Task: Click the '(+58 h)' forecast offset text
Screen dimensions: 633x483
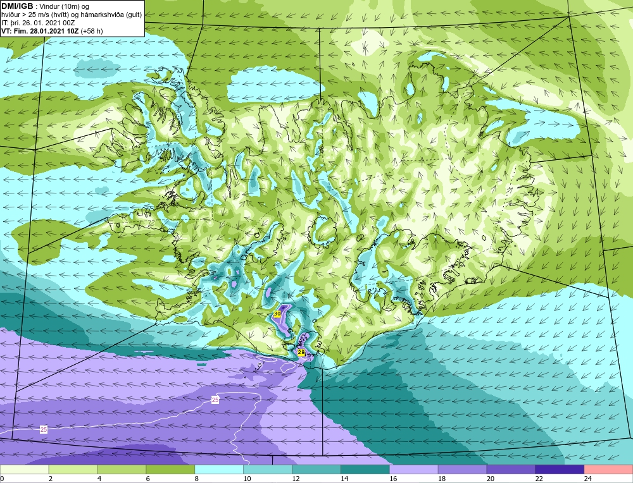Action: (x=92, y=31)
